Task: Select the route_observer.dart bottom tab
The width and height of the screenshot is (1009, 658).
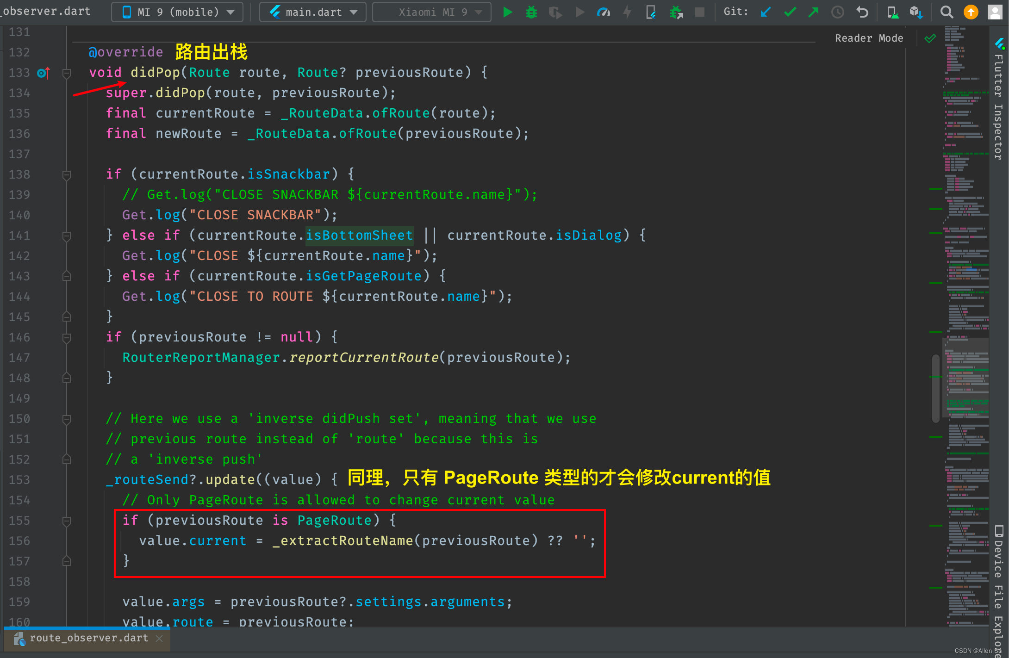Action: tap(89, 638)
